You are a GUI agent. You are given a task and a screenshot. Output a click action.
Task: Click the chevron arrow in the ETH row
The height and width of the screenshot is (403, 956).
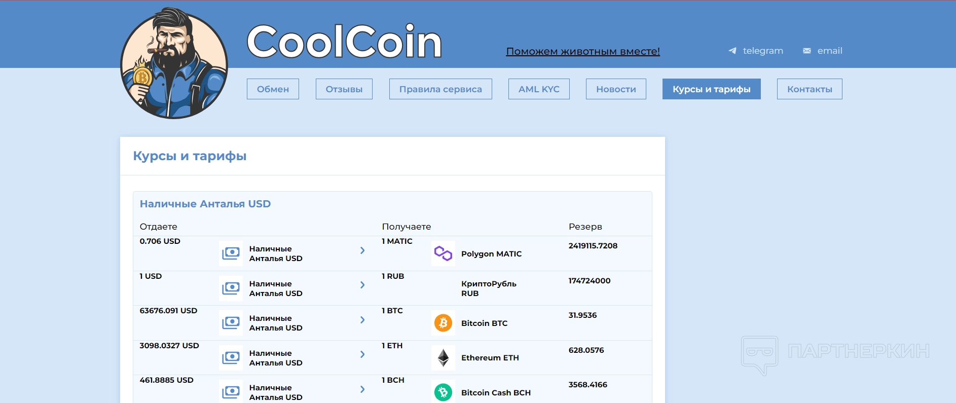(x=362, y=354)
